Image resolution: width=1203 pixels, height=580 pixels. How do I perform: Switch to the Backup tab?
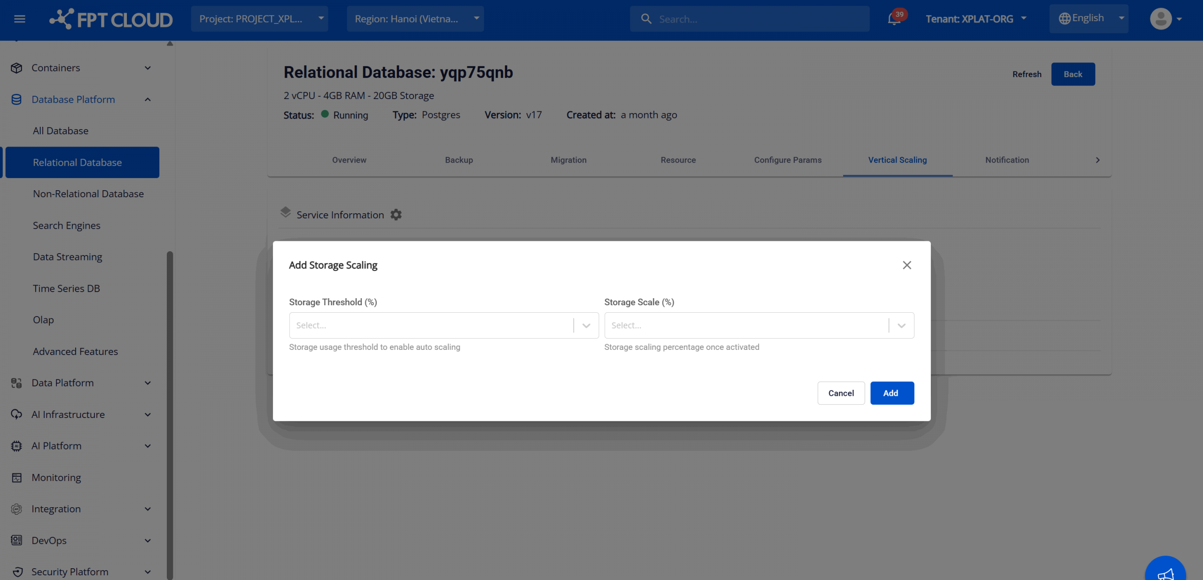[x=459, y=160]
